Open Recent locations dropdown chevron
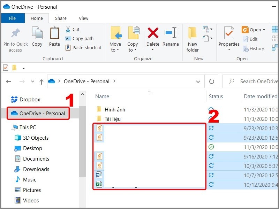This screenshot has height=209, width=279. [32, 82]
